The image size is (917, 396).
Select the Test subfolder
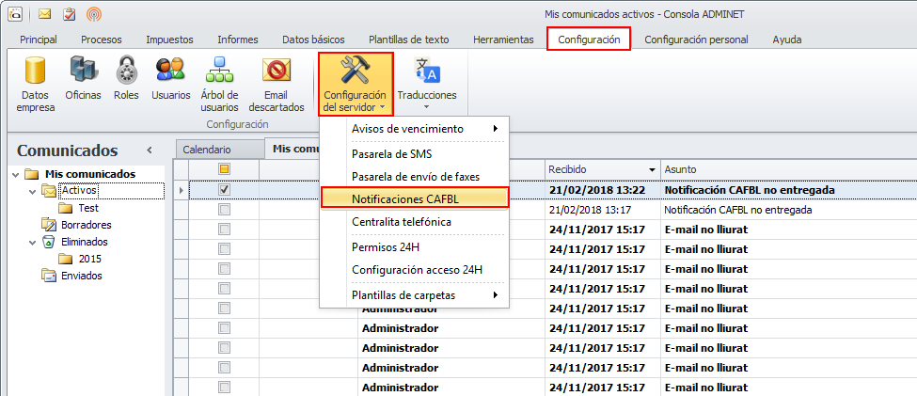click(88, 208)
